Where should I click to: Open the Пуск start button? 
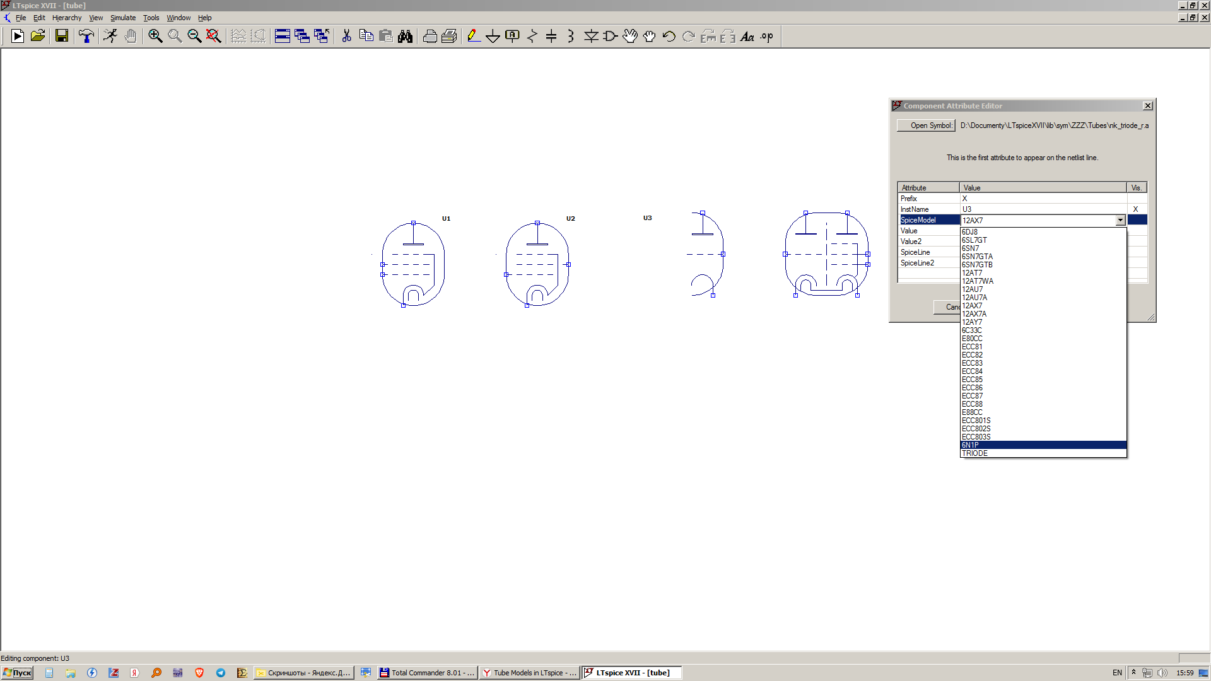17,673
